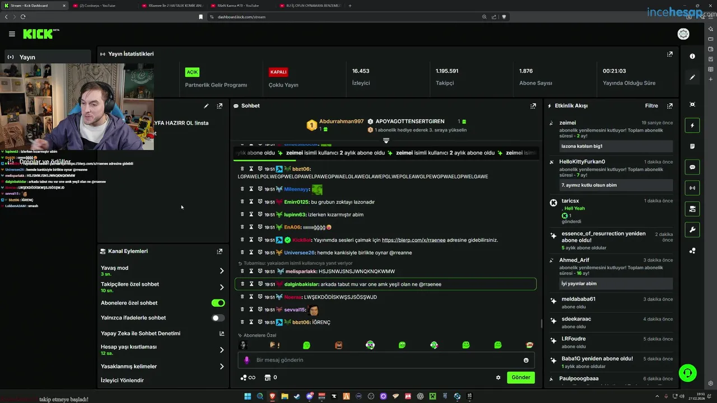Collapse the pinned leaderboard chevron in chat
The image size is (717, 403).
pyautogui.click(x=386, y=140)
